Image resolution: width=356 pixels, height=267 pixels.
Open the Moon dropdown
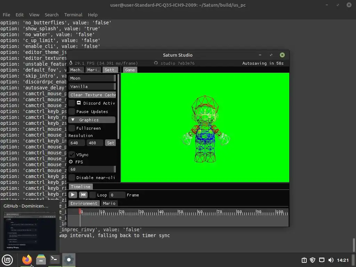(92, 78)
